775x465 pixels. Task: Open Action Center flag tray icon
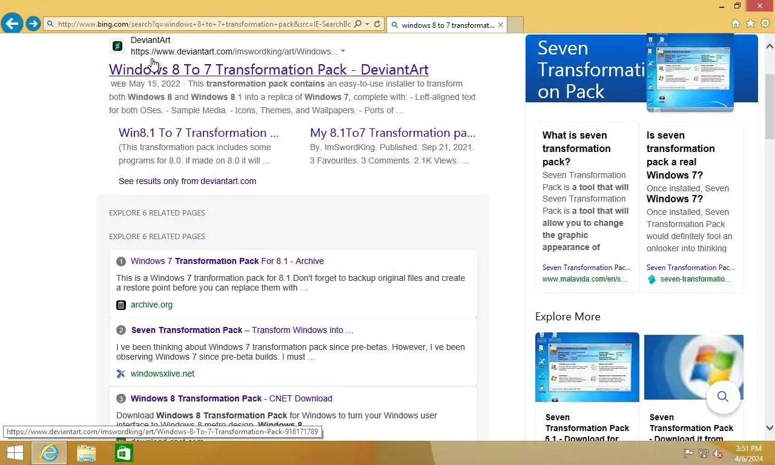click(x=688, y=453)
